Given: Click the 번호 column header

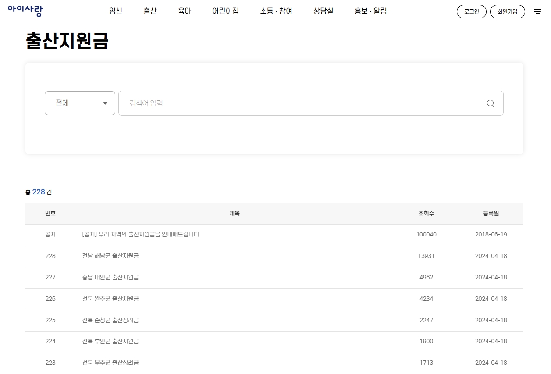Looking at the screenshot, I should (x=50, y=213).
